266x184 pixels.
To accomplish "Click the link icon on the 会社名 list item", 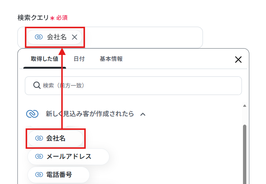I will pos(39,138).
